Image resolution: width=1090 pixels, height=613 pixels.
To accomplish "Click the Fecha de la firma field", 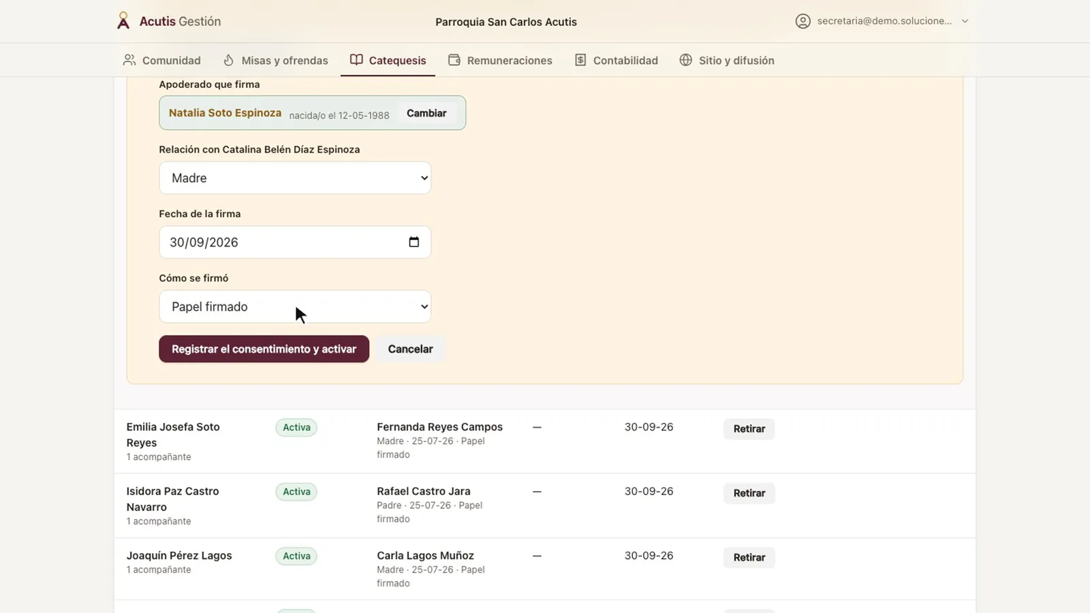I will [295, 242].
